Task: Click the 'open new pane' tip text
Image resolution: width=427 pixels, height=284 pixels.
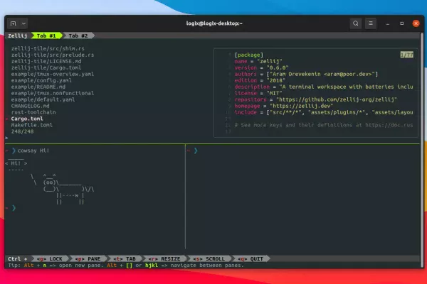Action: [x=78, y=266]
